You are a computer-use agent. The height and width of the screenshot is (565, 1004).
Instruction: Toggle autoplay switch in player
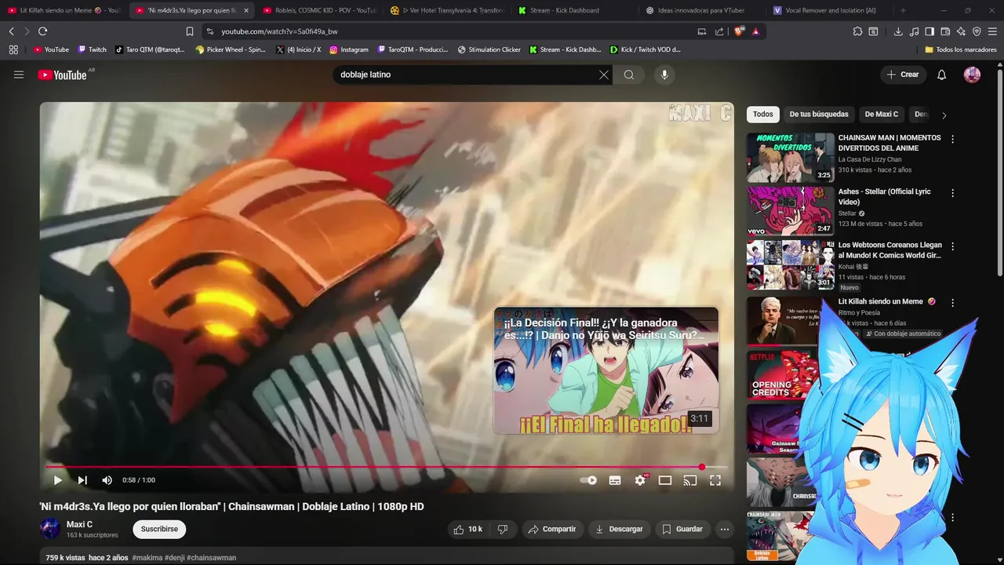[x=588, y=480]
